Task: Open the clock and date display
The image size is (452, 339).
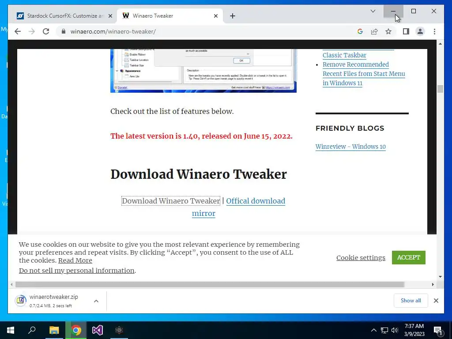Action: (414, 330)
